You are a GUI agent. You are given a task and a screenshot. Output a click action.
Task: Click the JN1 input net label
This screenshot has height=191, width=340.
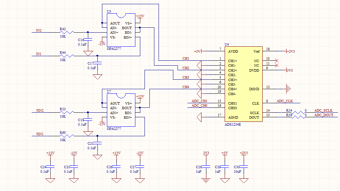coord(39,54)
